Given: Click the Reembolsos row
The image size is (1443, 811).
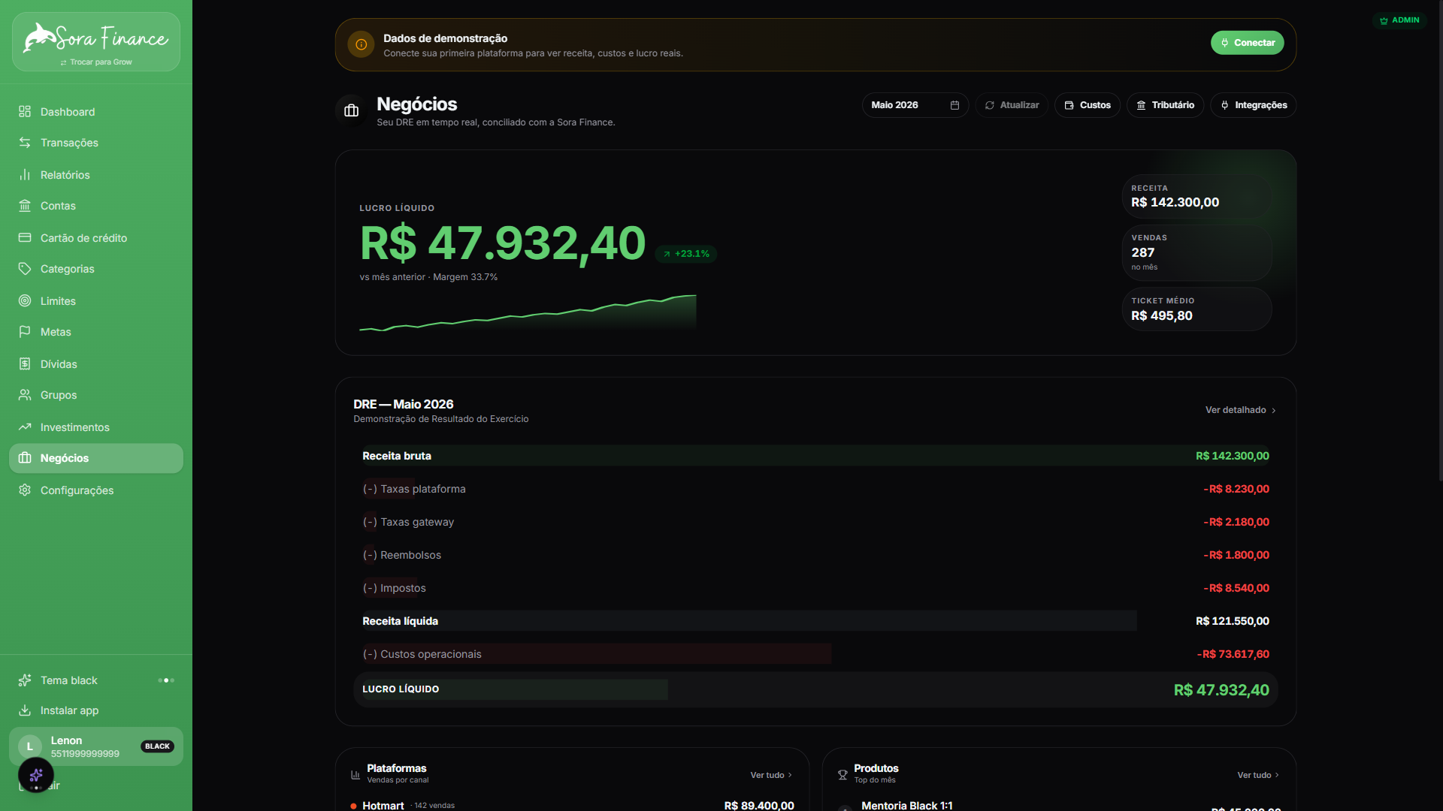Looking at the screenshot, I should click(815, 555).
